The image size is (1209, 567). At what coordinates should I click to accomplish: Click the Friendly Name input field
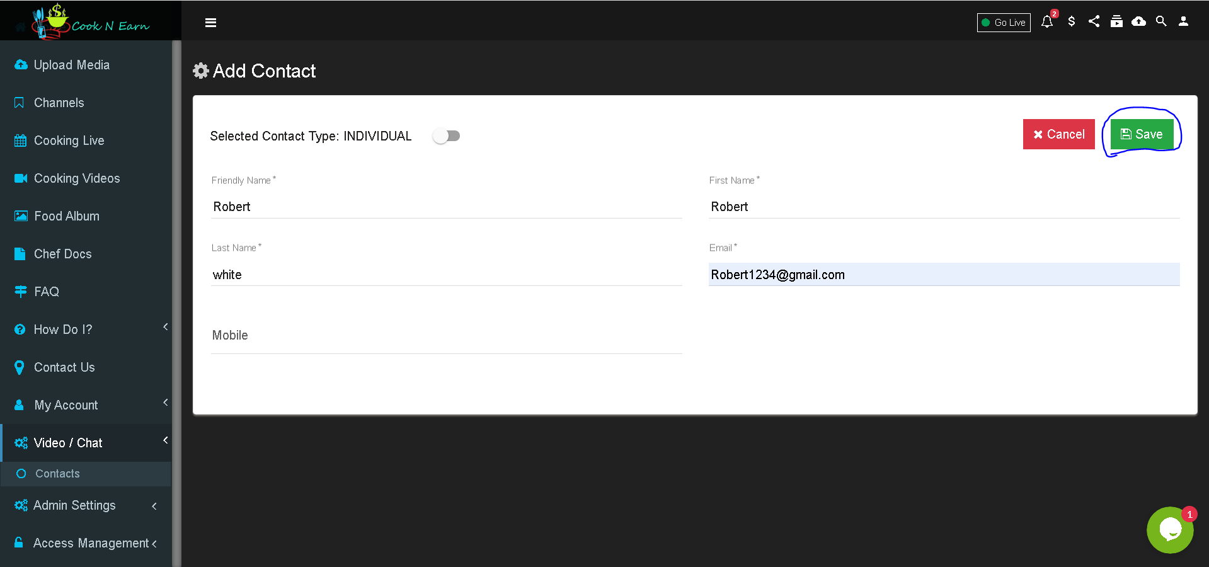(447, 207)
